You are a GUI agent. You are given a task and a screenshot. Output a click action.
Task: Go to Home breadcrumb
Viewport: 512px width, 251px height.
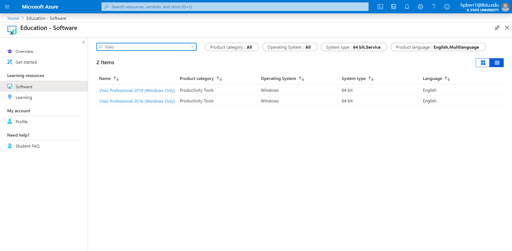13,18
